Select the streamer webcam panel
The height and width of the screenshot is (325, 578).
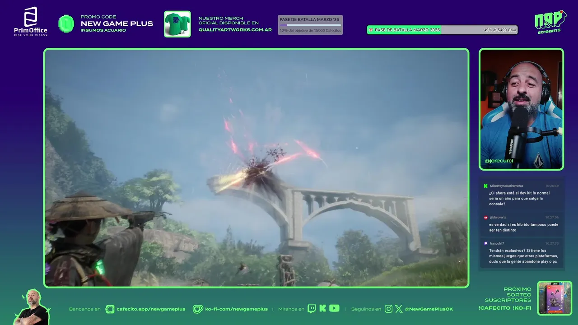pyautogui.click(x=521, y=109)
